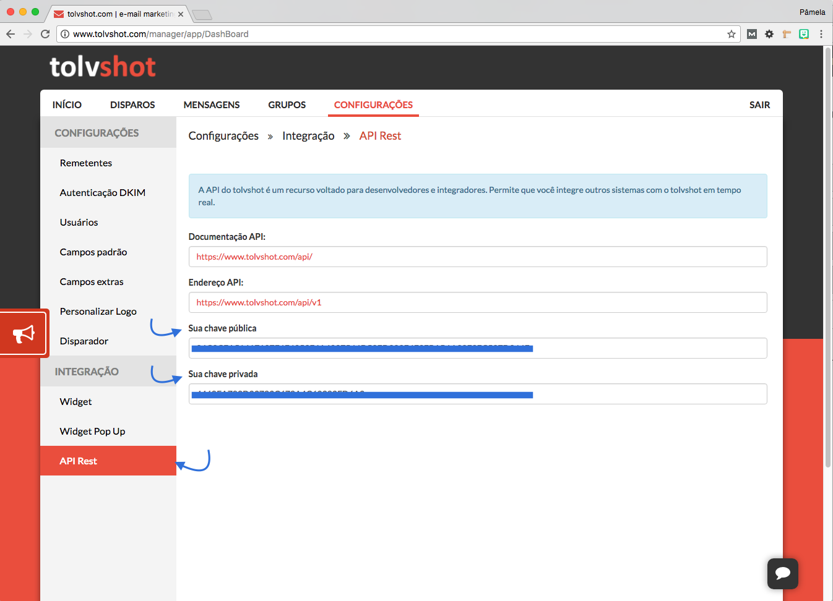
Task: Open a new browser tab
Action: 202,14
